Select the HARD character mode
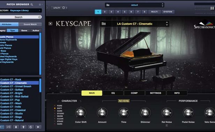Image resolution: width=215 pixels, height=132 pixels. [x=60, y=124]
